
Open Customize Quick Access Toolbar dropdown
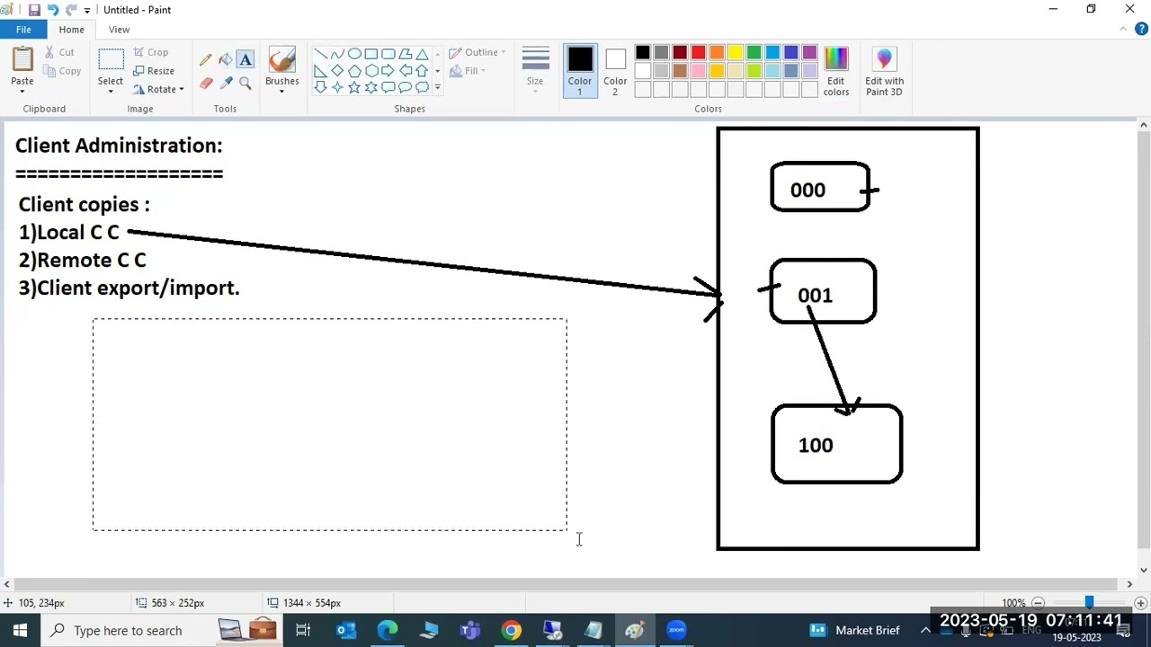(x=87, y=11)
